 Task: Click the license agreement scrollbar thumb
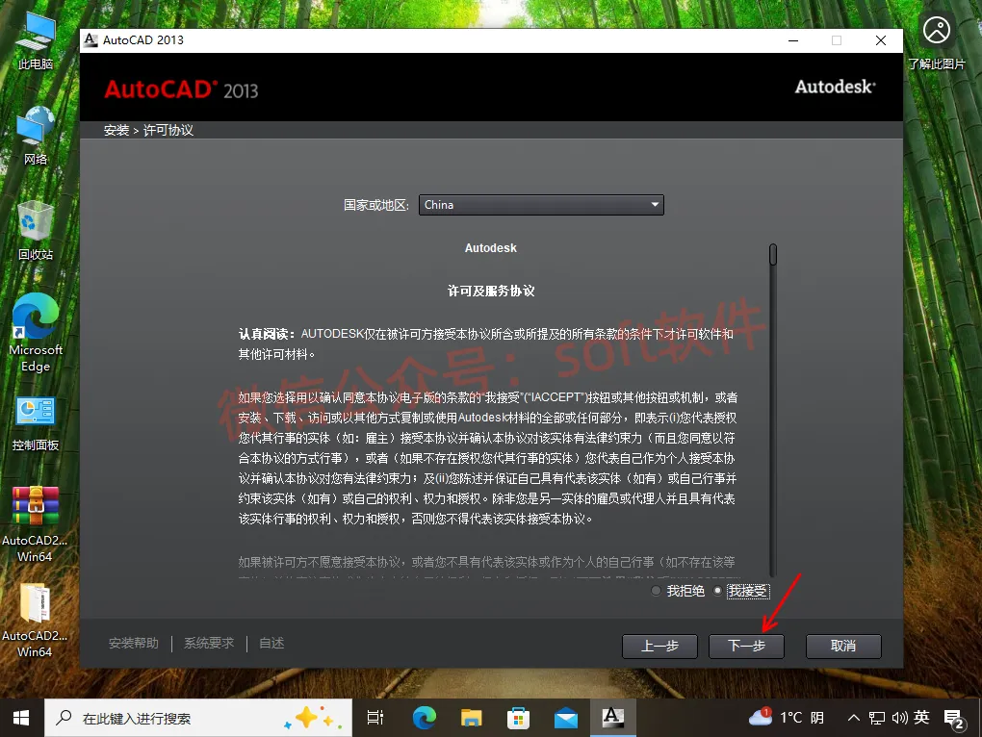coord(773,255)
